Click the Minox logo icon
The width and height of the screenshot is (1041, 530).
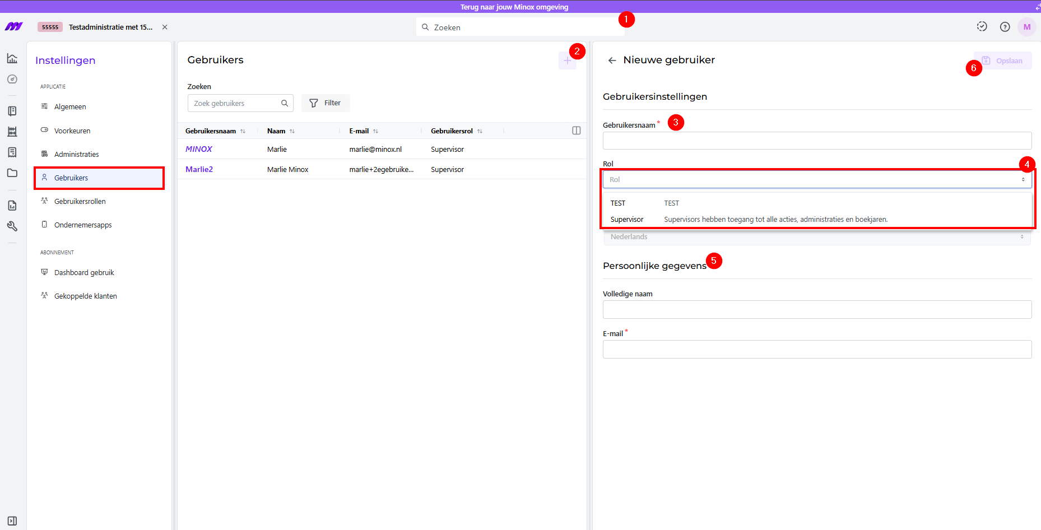[13, 26]
